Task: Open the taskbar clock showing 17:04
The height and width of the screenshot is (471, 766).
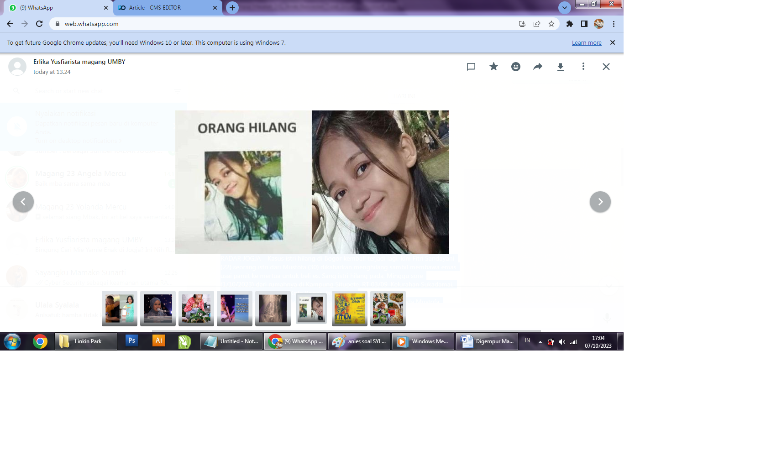Action: [x=598, y=342]
